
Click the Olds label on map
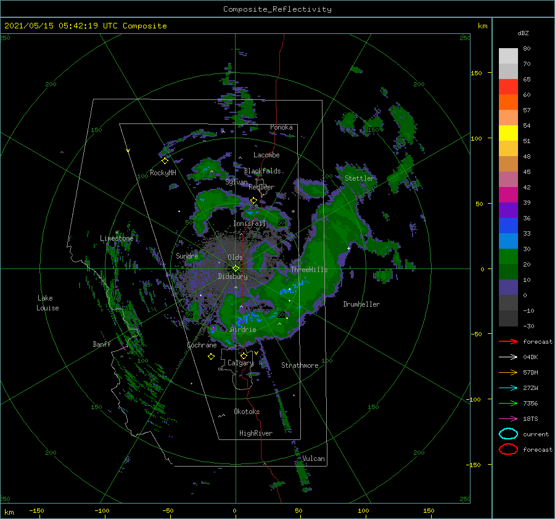pyautogui.click(x=235, y=257)
